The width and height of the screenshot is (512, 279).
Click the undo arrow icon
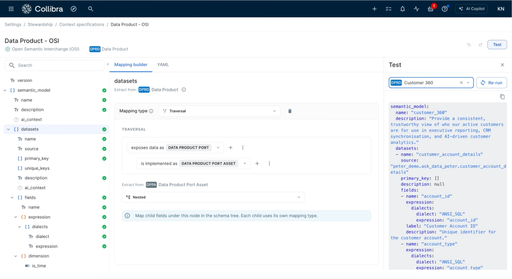pyautogui.click(x=469, y=45)
